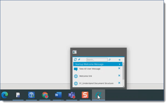Open the help document file taskbar icon
The width and height of the screenshot is (168, 105).
18,95
